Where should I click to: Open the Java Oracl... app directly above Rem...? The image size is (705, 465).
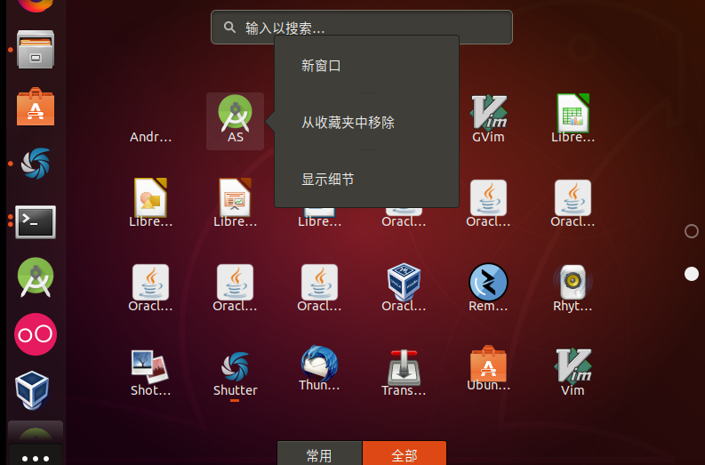pos(488,204)
